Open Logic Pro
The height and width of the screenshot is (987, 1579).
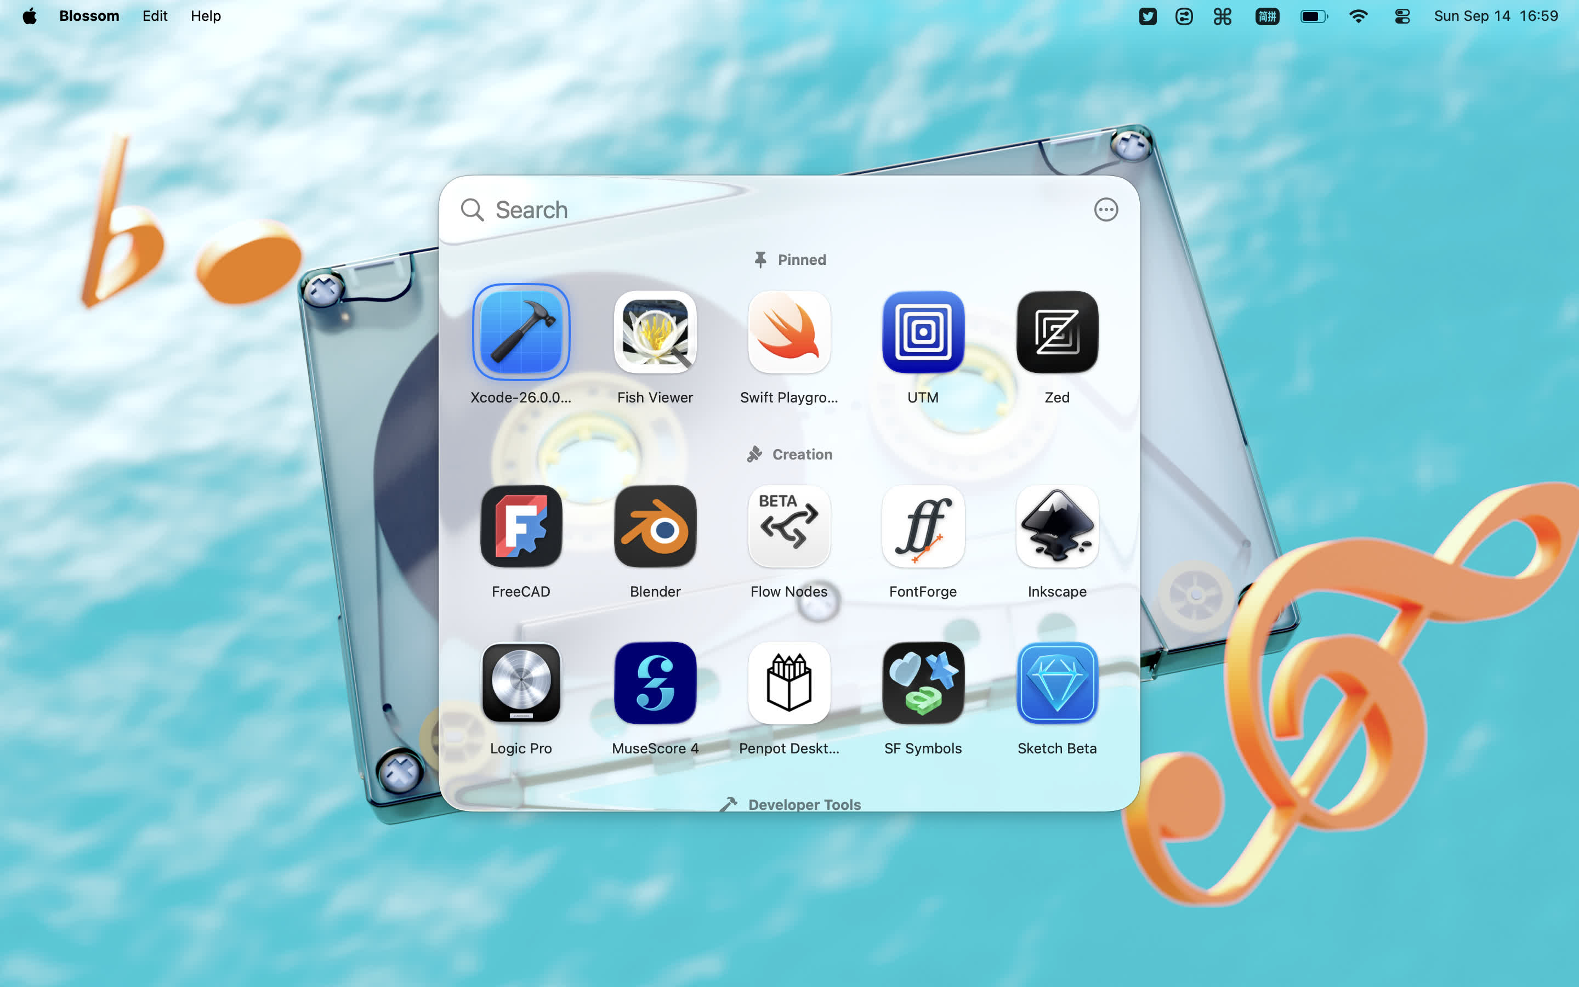pyautogui.click(x=521, y=682)
